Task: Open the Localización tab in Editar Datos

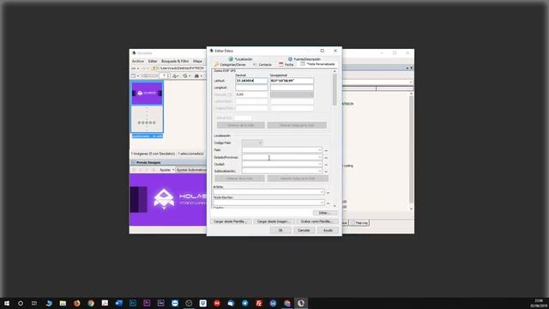Action: [x=240, y=59]
